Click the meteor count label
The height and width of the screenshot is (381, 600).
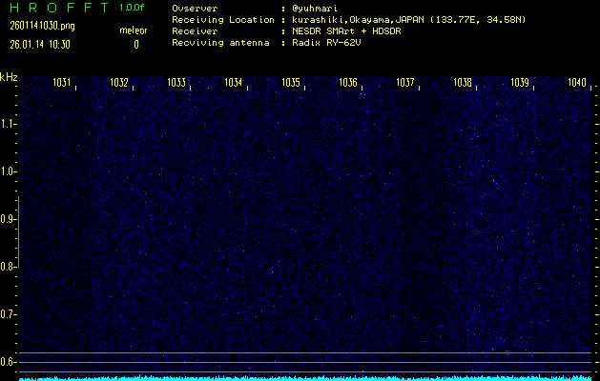(x=133, y=31)
